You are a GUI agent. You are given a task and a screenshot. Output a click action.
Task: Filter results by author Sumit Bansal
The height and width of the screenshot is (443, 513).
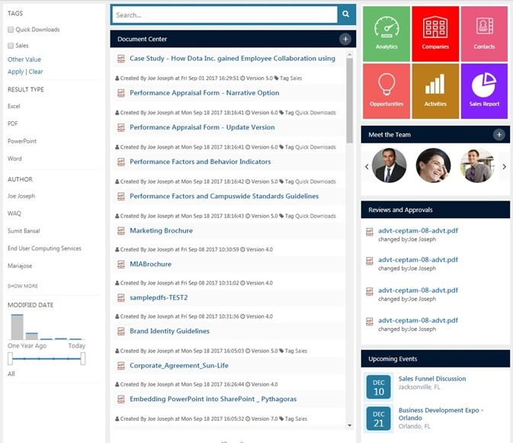24,231
